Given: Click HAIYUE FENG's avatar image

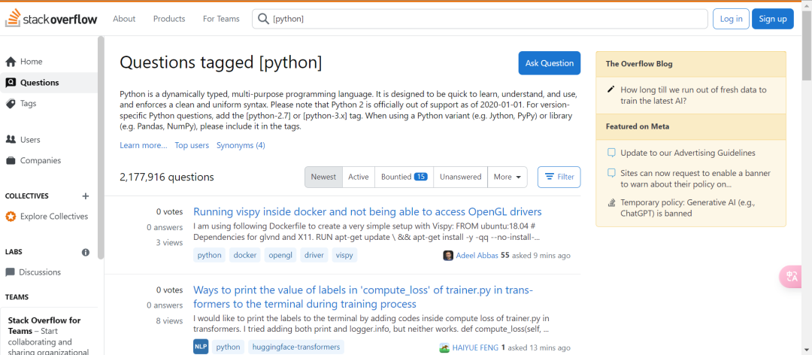Looking at the screenshot, I should [444, 347].
